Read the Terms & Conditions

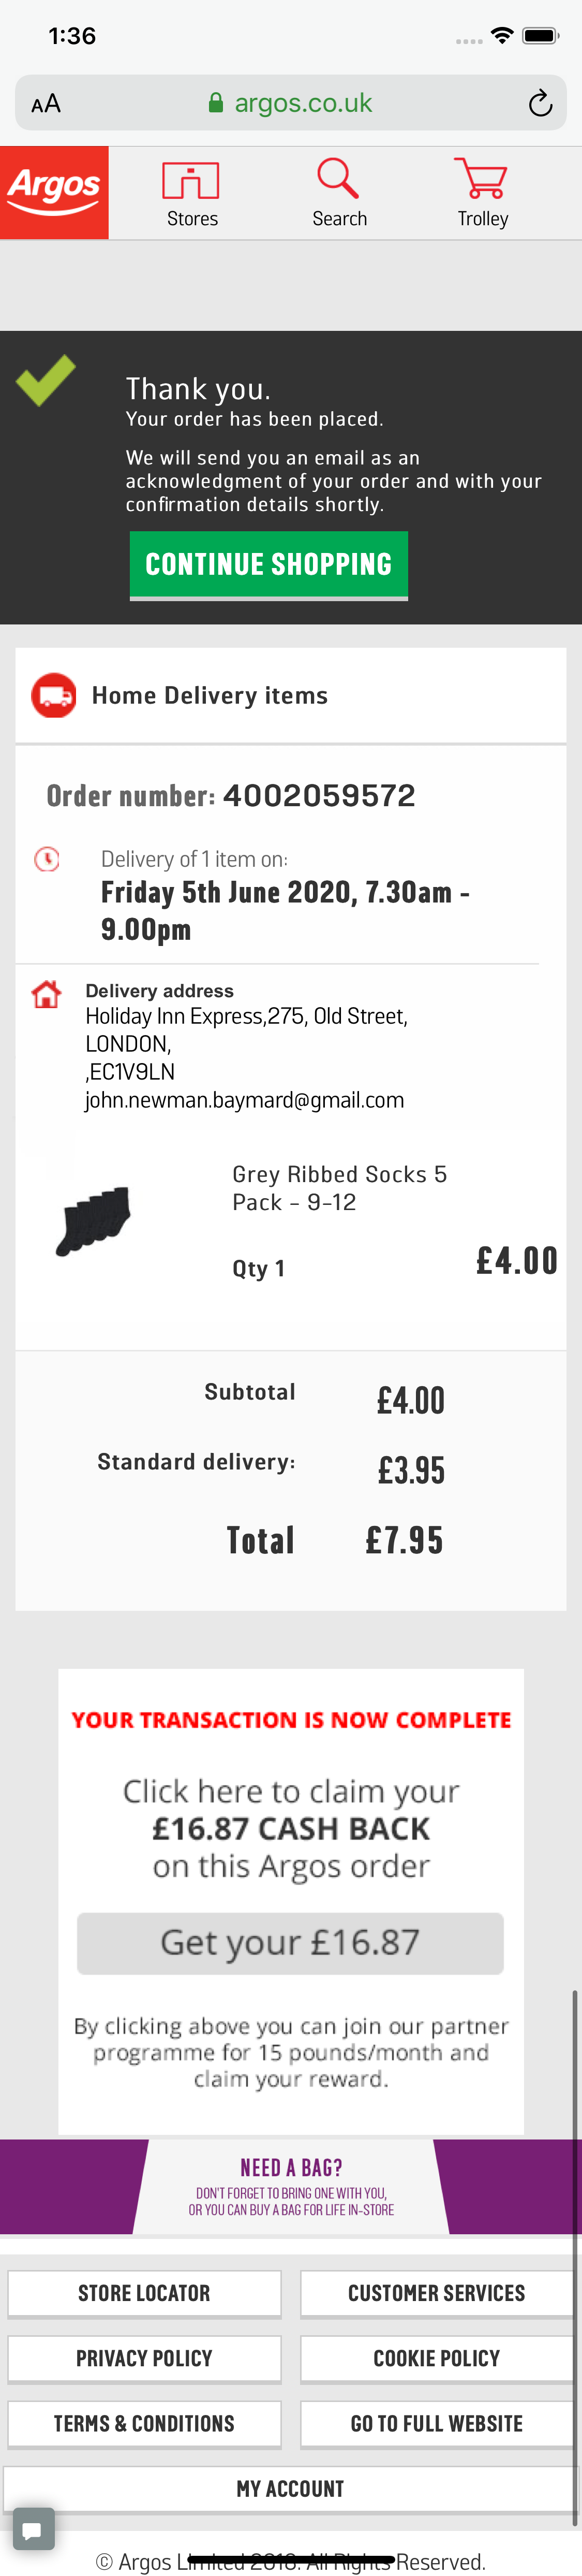(x=144, y=2423)
